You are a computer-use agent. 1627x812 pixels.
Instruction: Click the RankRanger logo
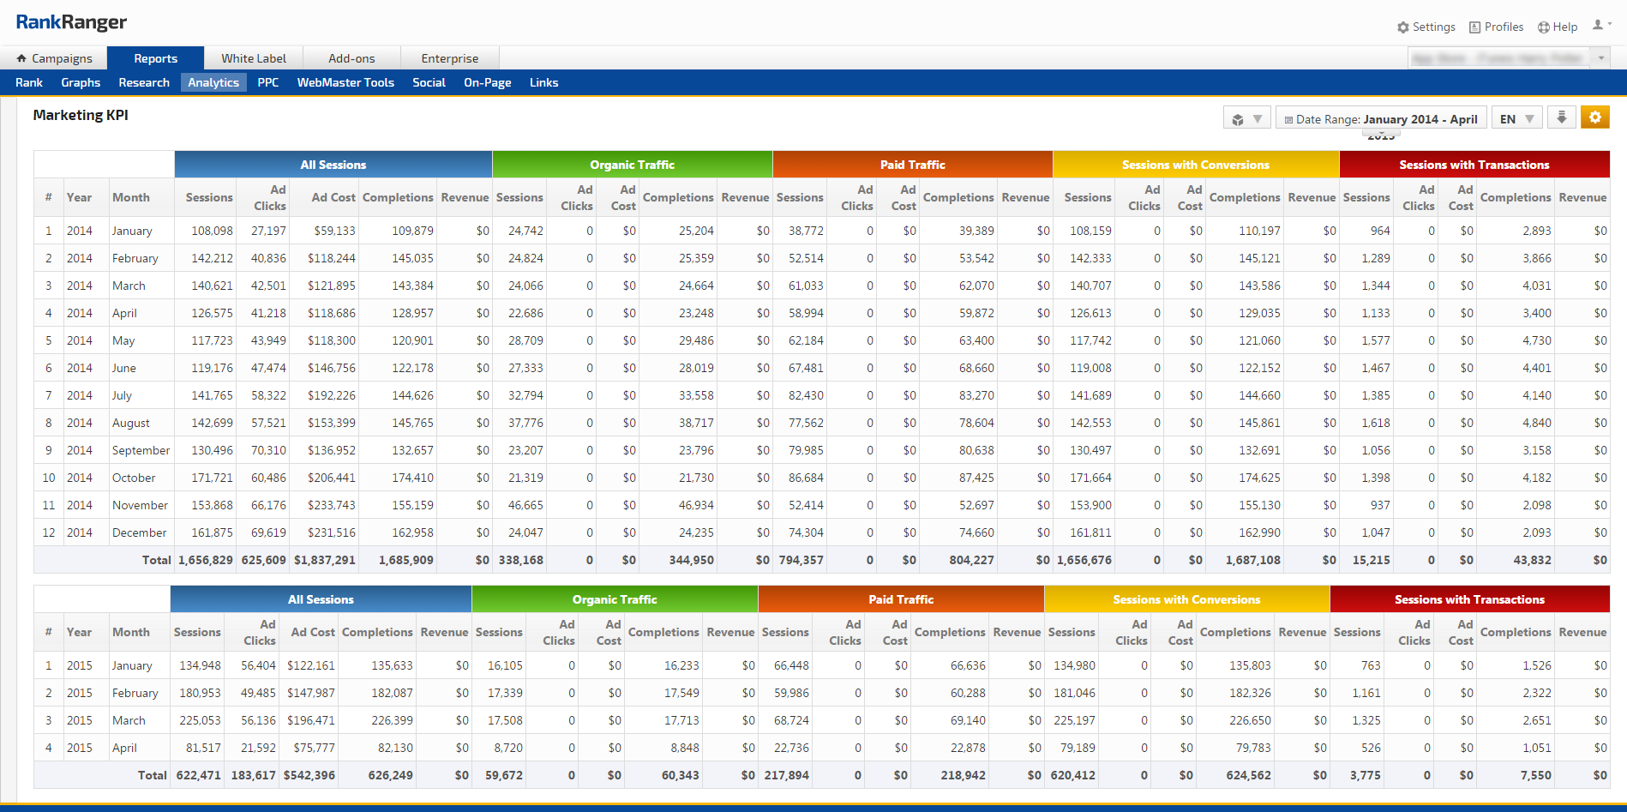coord(71,22)
